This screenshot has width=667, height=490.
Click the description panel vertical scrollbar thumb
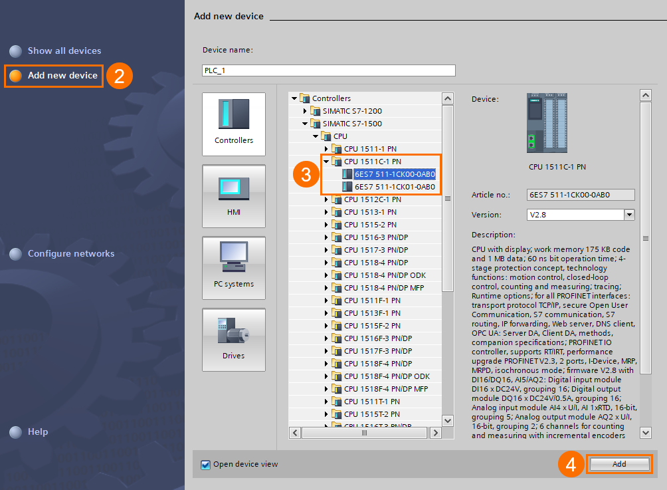[646, 238]
